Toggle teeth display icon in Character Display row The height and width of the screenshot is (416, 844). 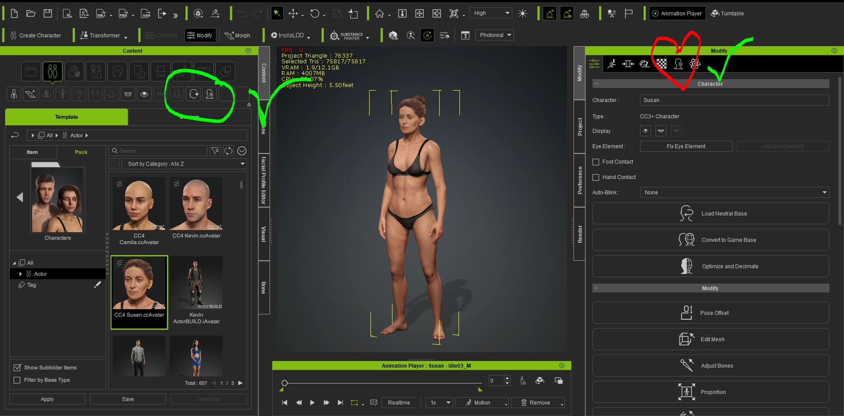coord(661,131)
